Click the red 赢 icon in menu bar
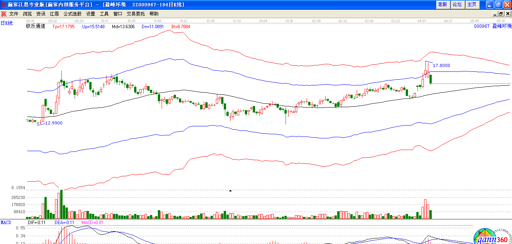The image size is (512, 244). point(4,14)
